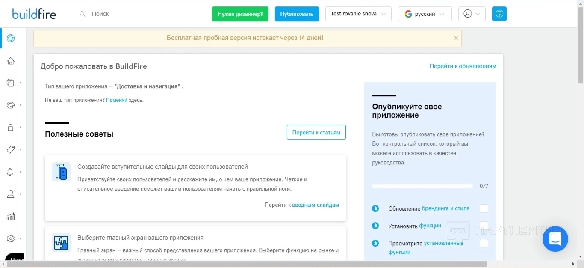Open the analytics chart sidebar icon
The width and height of the screenshot is (584, 268).
coord(11,216)
